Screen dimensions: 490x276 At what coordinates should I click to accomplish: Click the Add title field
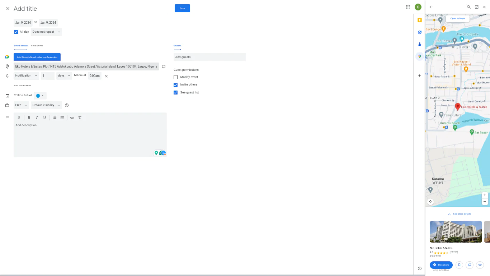[90, 9]
